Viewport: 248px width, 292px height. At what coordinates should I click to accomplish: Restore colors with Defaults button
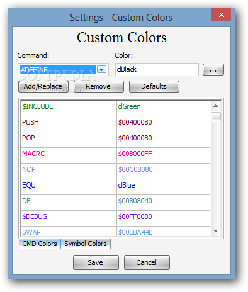pyautogui.click(x=154, y=86)
